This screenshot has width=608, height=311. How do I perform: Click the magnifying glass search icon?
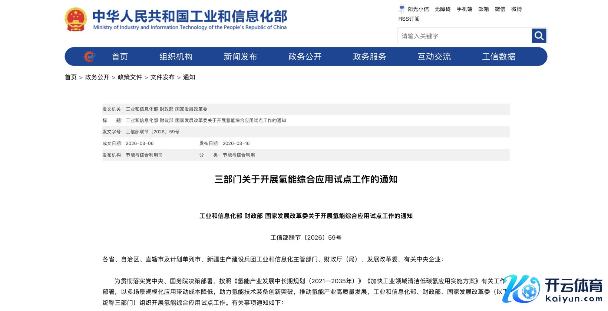click(x=539, y=36)
